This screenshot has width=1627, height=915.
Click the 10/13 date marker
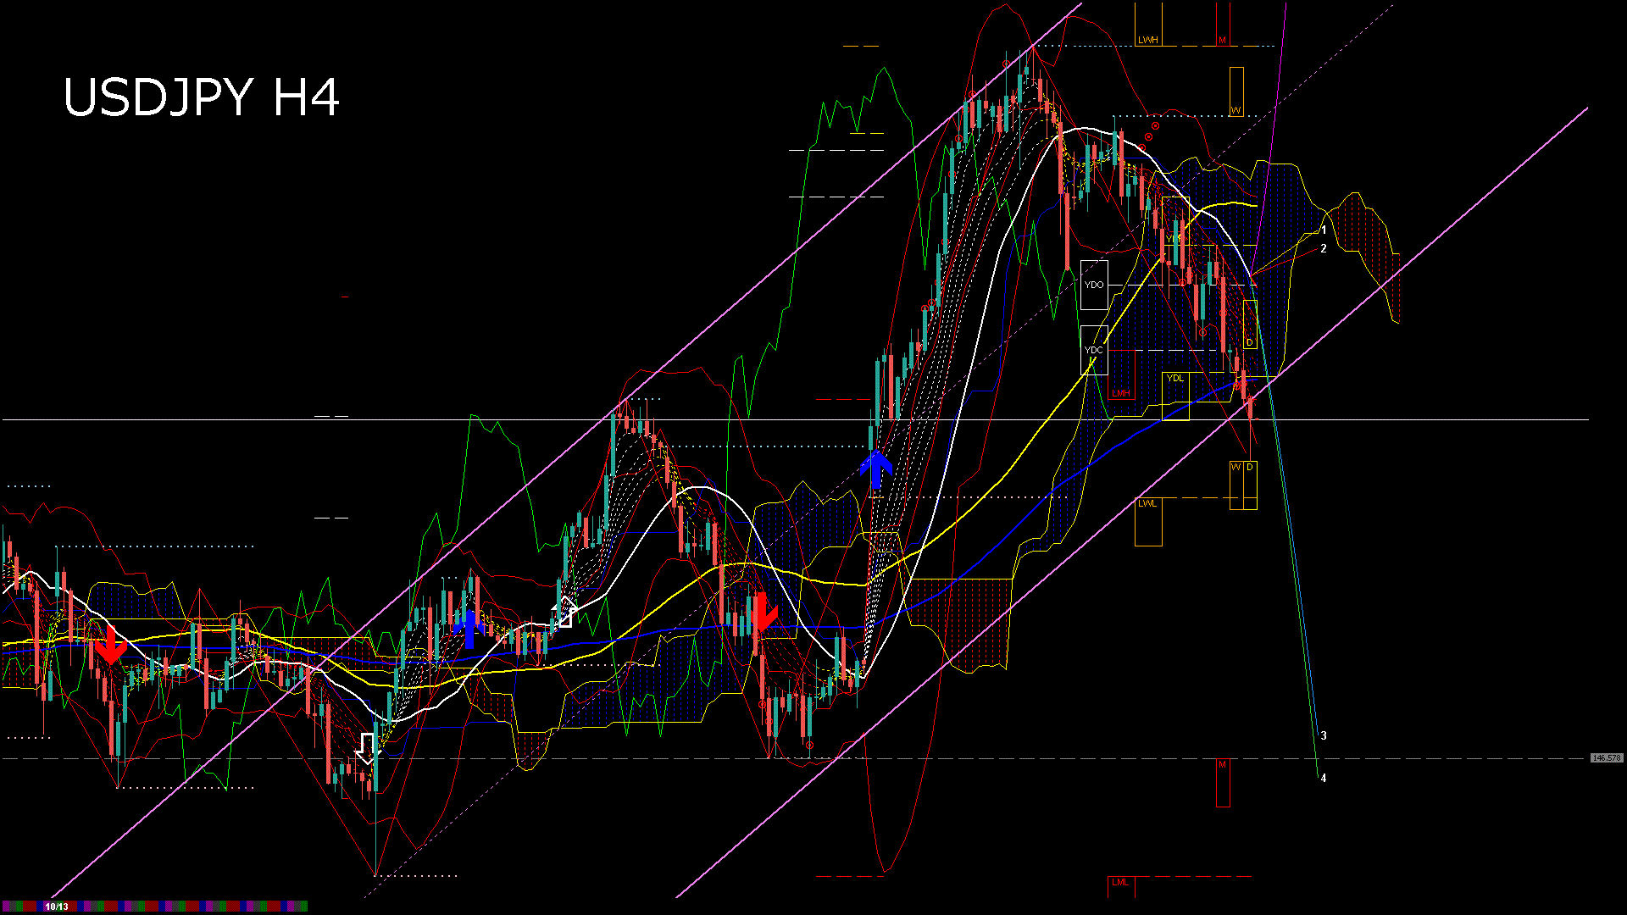(x=57, y=907)
